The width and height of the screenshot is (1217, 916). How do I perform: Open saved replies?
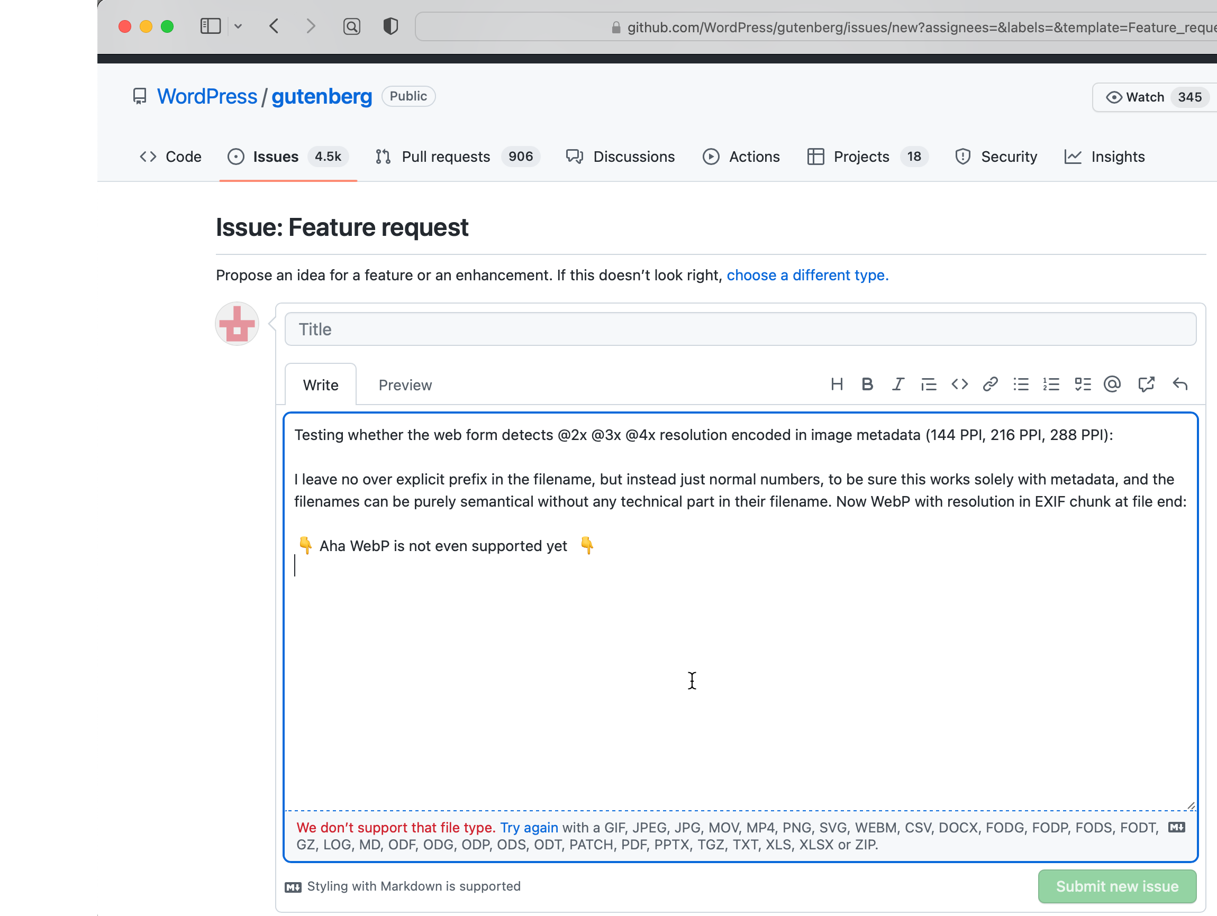[1180, 384]
